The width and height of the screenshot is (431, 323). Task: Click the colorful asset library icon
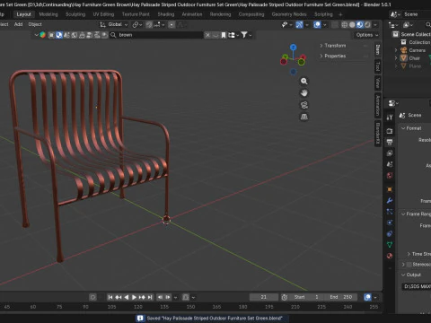point(43,35)
